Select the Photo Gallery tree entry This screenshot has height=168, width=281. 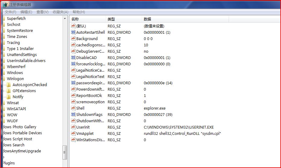tap(20, 127)
